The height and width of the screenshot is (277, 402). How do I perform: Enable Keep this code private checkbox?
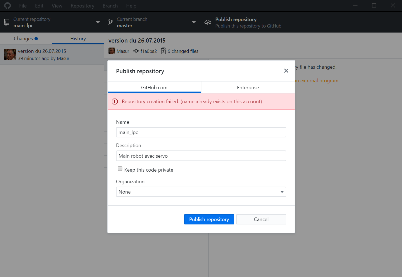120,169
